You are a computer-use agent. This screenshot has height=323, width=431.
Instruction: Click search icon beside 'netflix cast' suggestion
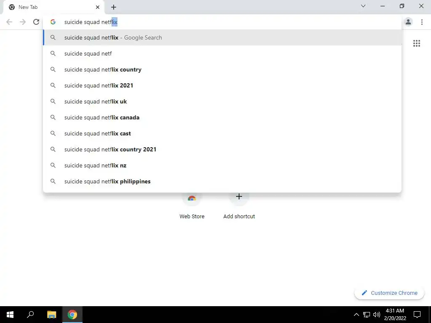click(53, 133)
